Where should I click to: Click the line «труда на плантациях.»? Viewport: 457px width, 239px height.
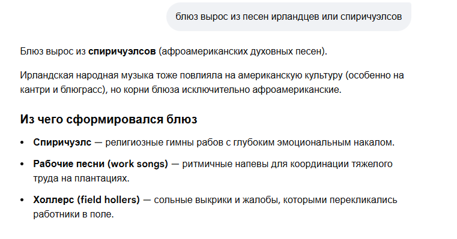[81, 179]
